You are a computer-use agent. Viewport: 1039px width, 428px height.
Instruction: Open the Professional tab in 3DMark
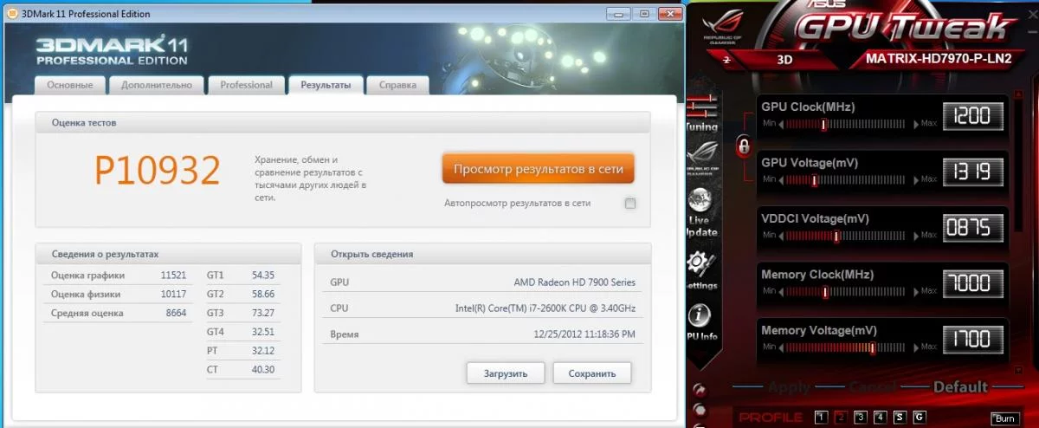[246, 85]
